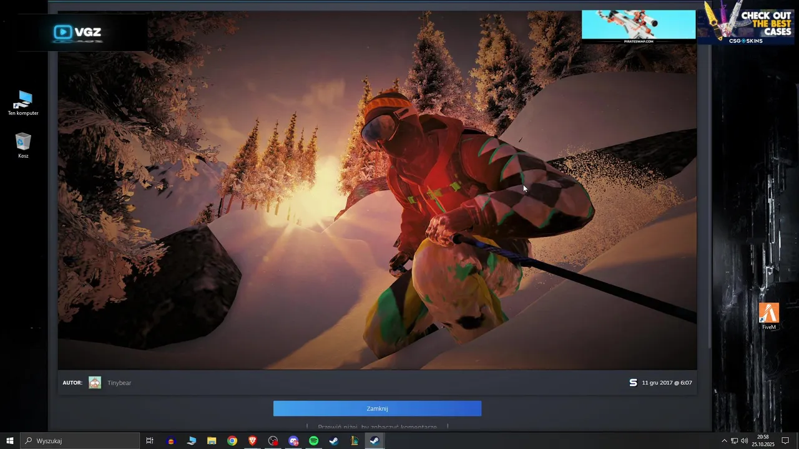Open author Tinybear's profile link
This screenshot has height=449, width=799.
coord(119,383)
